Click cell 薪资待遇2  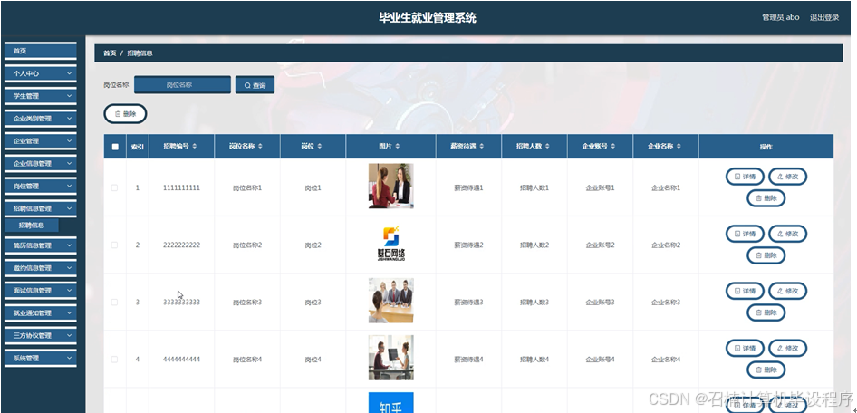pyautogui.click(x=468, y=245)
